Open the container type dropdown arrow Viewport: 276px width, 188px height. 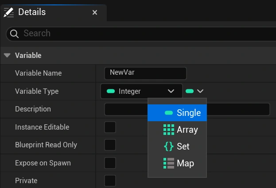pos(200,91)
